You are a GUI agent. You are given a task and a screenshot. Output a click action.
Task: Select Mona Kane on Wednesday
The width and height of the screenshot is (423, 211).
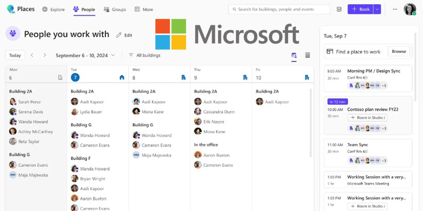pos(148,112)
